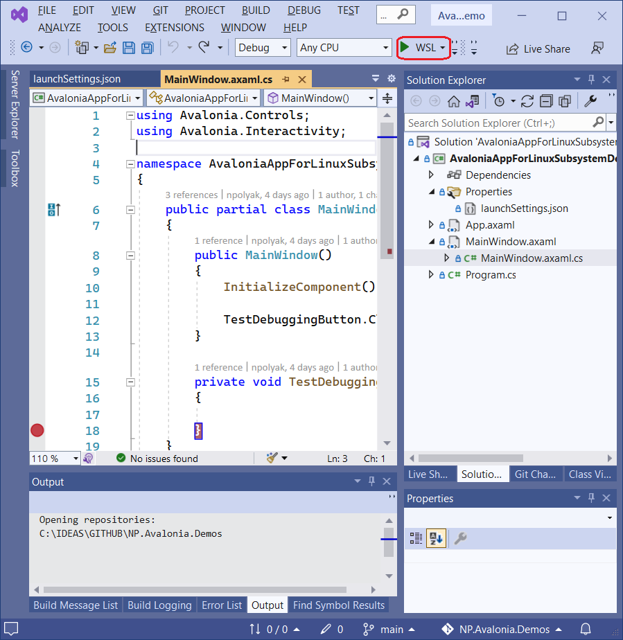Screen dimensions: 623x640
Task: Click Collapse All icon in Solution Explorer
Action: 546,101
